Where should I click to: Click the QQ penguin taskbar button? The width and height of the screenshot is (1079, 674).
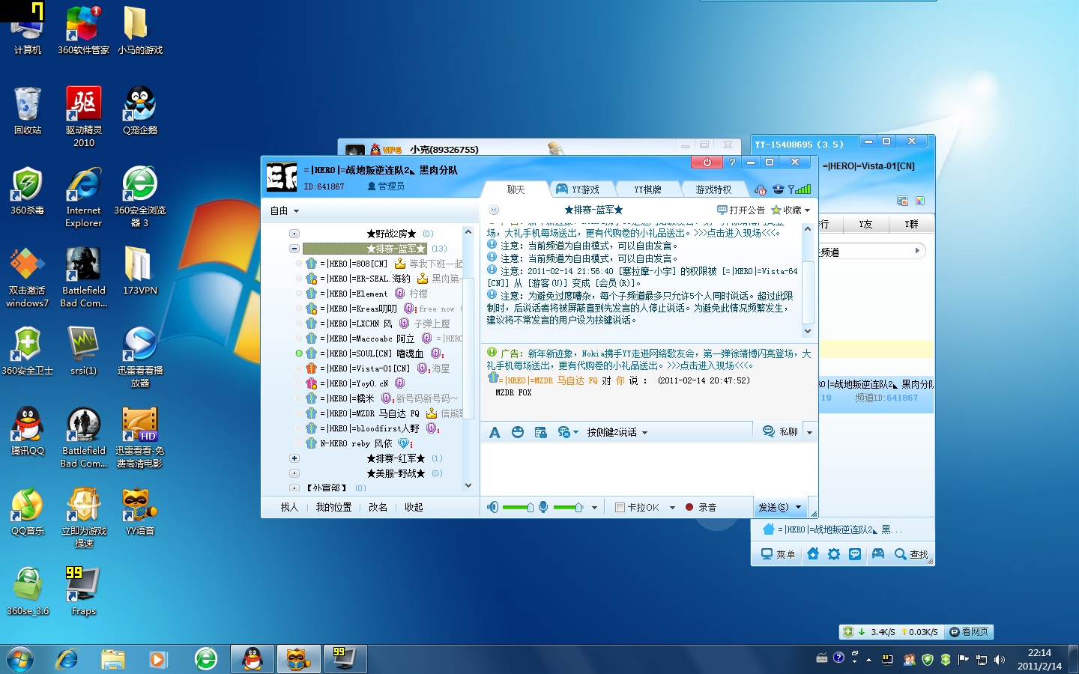253,659
